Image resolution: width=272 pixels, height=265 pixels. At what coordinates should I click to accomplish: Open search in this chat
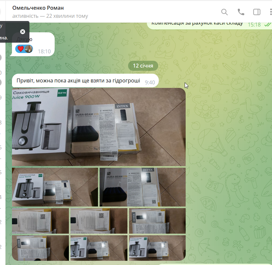coord(224,12)
